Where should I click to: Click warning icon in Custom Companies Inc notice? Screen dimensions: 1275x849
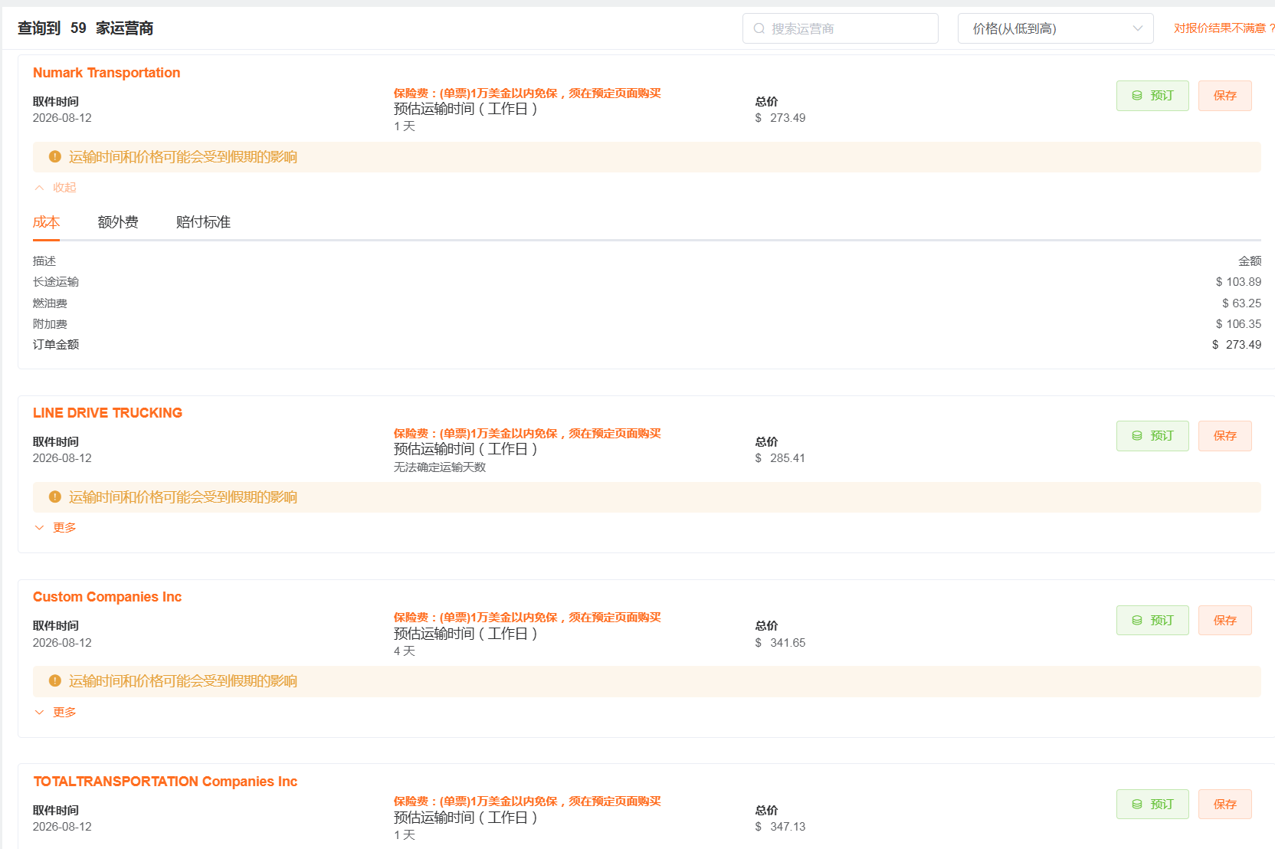54,680
